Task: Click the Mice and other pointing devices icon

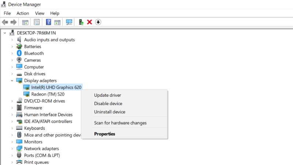Action: tap(19, 135)
